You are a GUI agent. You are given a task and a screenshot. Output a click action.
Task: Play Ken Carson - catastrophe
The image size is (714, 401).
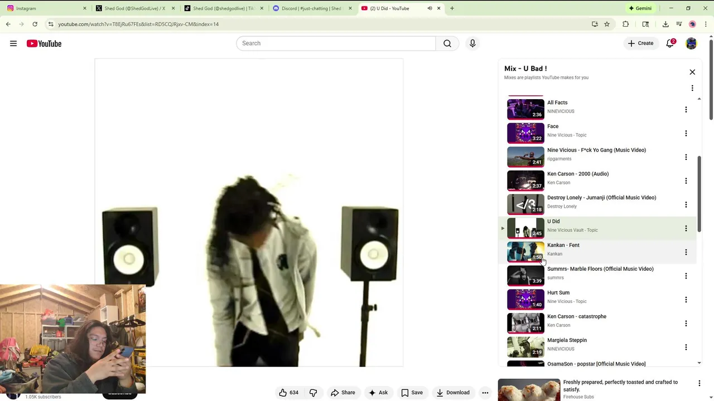pyautogui.click(x=525, y=323)
